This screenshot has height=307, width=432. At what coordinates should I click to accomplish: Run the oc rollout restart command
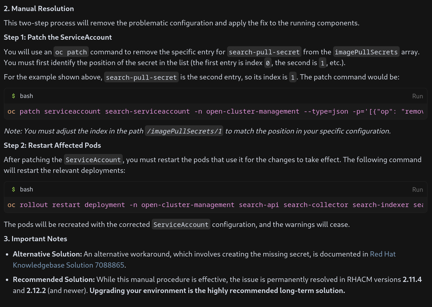417,189
